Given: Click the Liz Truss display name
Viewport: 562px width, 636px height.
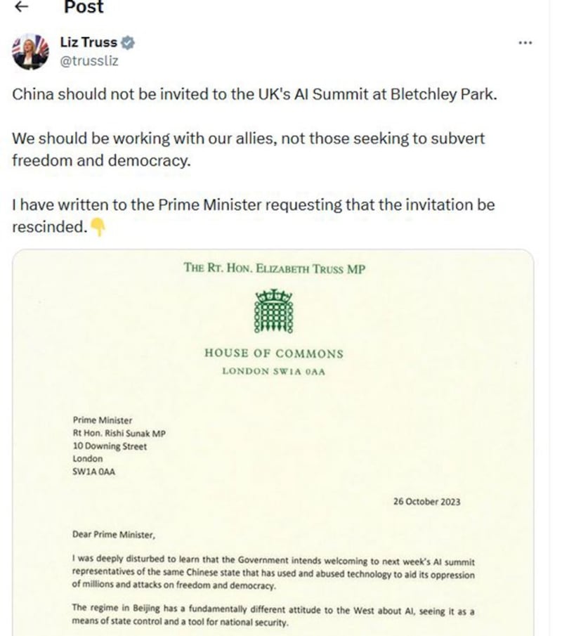Looking at the screenshot, I should [x=89, y=42].
